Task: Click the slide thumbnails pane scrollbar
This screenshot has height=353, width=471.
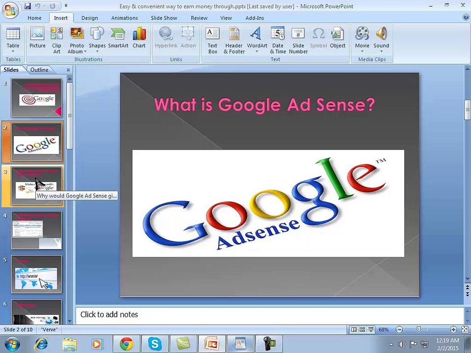Action: 69,116
